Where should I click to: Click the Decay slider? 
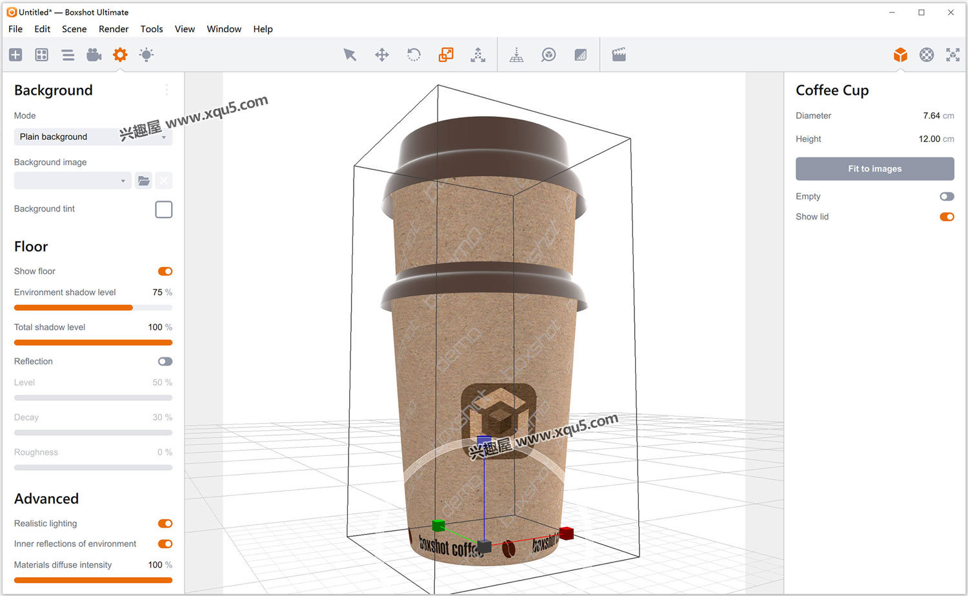(93, 433)
